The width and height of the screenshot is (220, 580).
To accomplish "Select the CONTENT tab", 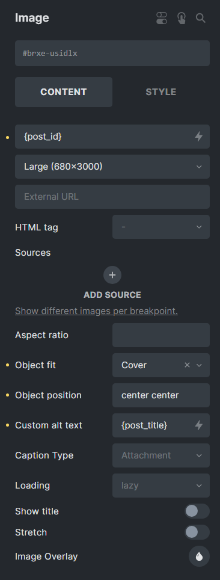I will tap(64, 92).
